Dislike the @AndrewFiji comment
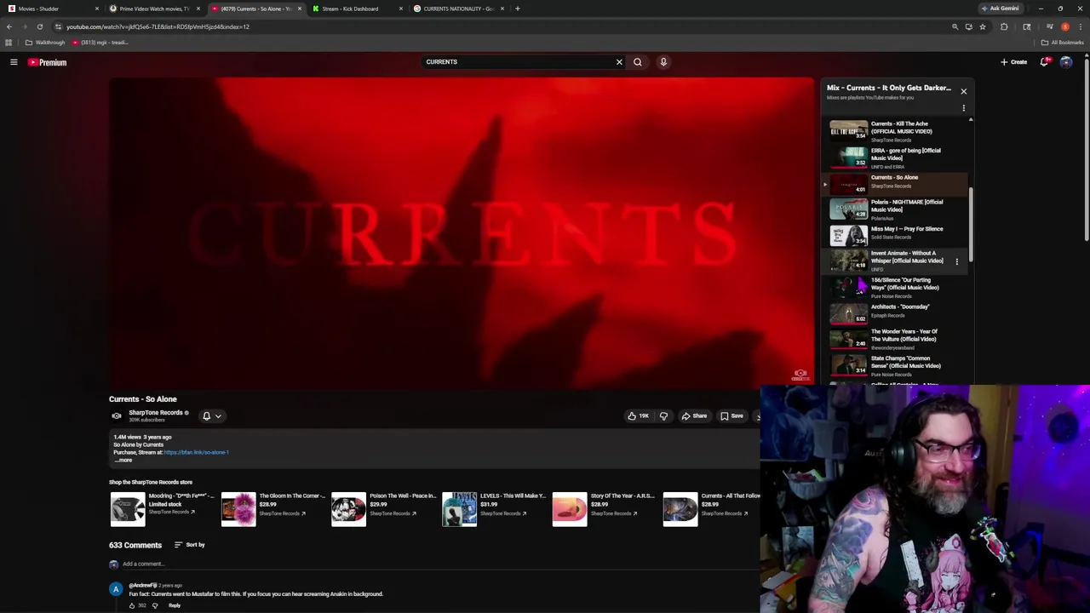The image size is (1090, 613). click(155, 605)
